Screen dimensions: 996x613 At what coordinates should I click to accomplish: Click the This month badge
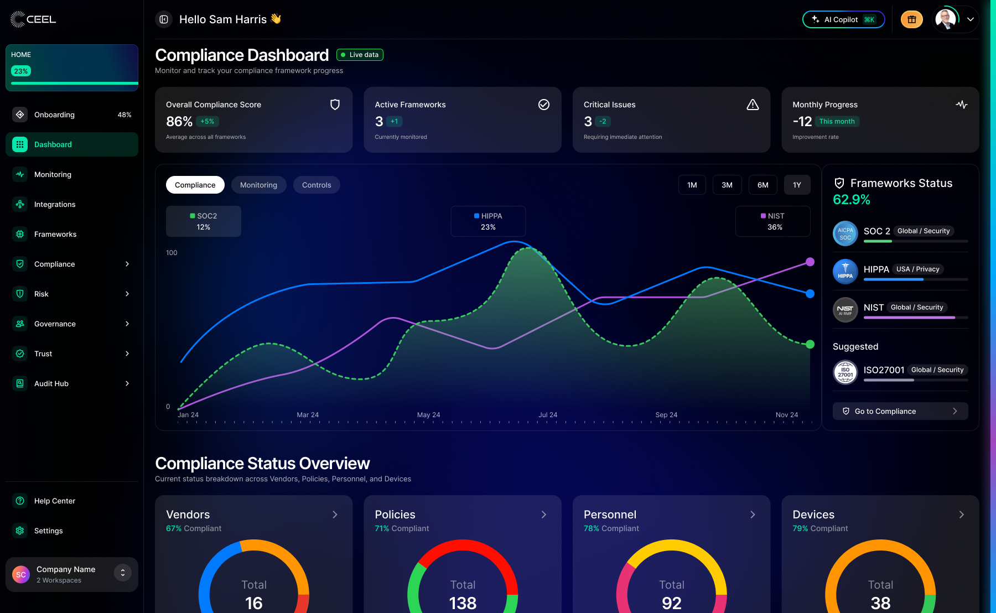(837, 121)
